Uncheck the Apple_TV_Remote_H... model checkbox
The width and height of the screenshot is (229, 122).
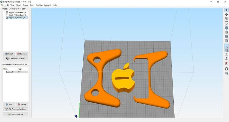(7, 18)
